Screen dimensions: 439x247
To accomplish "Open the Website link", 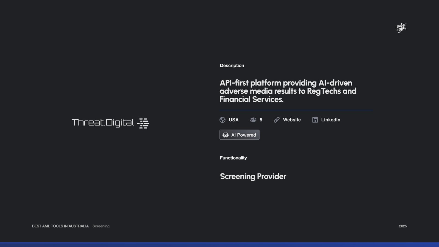I will pyautogui.click(x=292, y=120).
